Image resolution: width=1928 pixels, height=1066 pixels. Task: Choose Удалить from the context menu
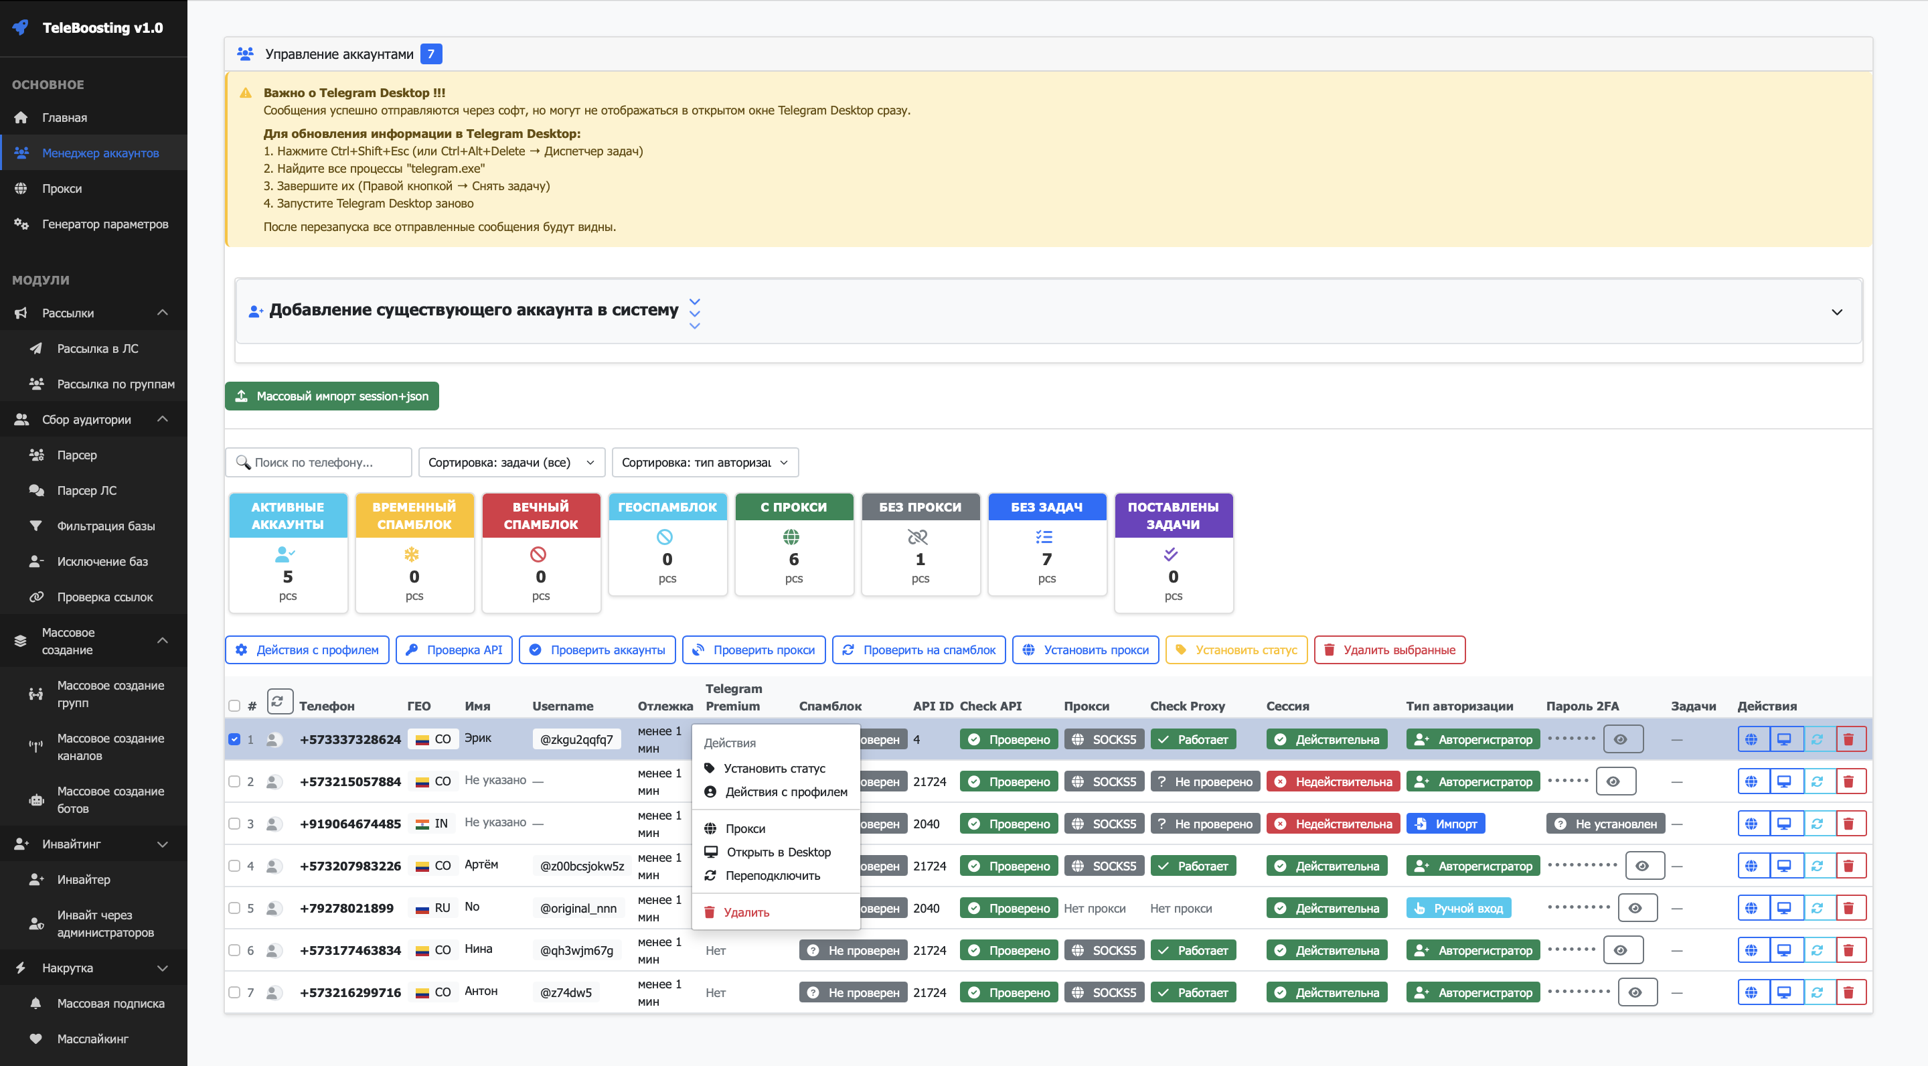tap(746, 912)
